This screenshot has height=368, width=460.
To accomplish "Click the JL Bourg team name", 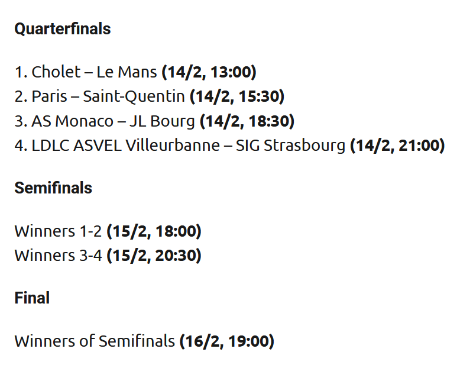I will point(162,121).
